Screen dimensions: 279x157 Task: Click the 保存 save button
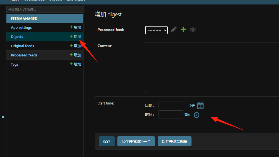[x=107, y=141]
